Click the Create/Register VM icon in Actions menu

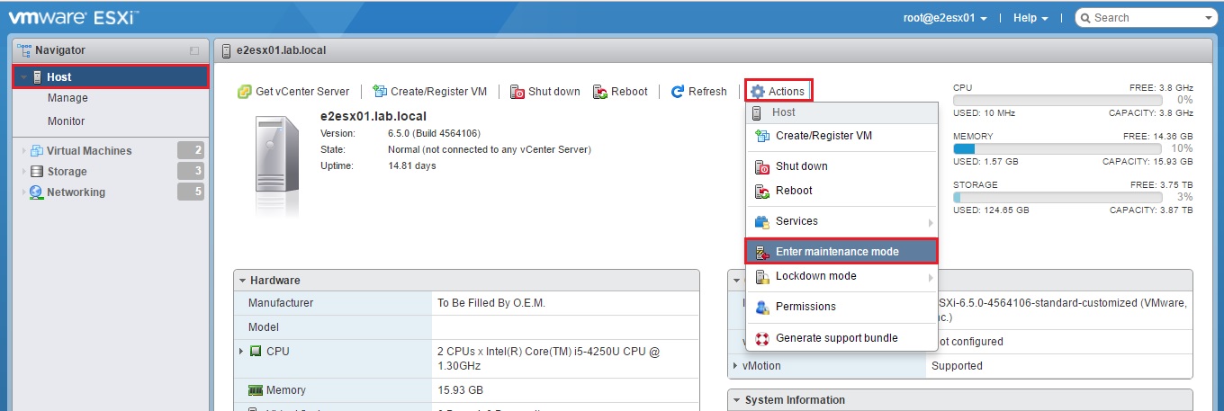tap(761, 136)
